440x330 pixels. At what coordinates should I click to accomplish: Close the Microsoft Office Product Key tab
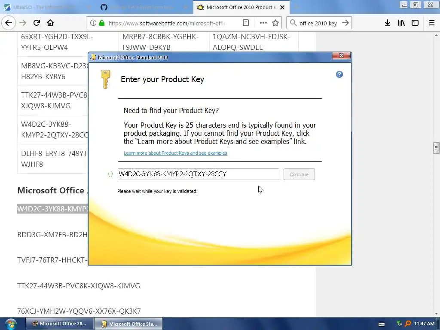click(282, 7)
